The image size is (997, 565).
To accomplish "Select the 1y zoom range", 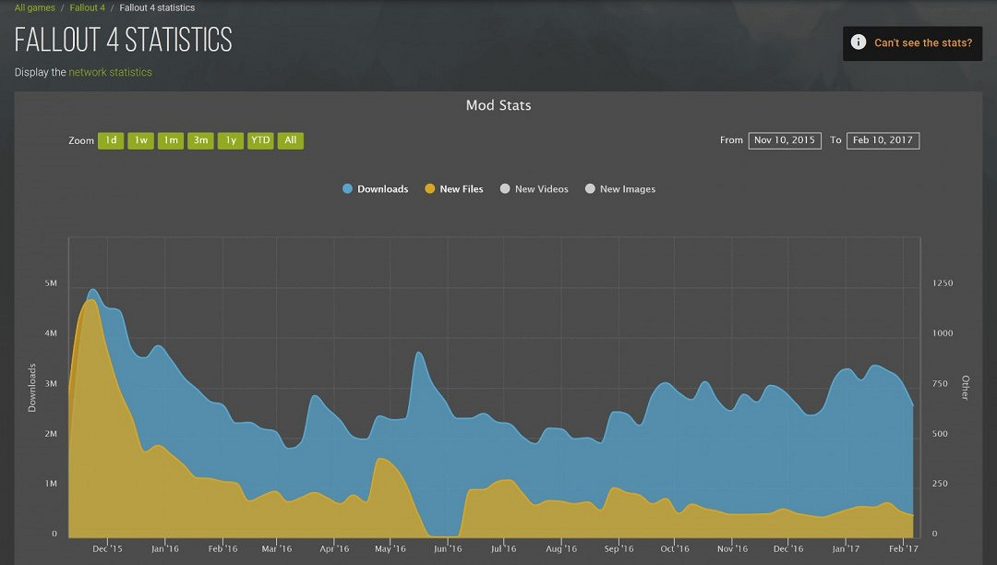I will tap(231, 140).
